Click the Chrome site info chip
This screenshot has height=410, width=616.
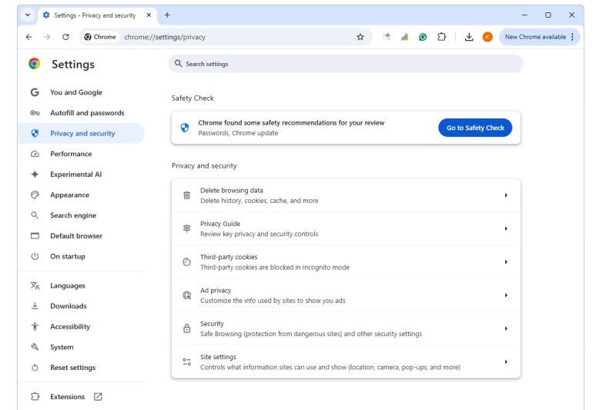[x=100, y=37]
